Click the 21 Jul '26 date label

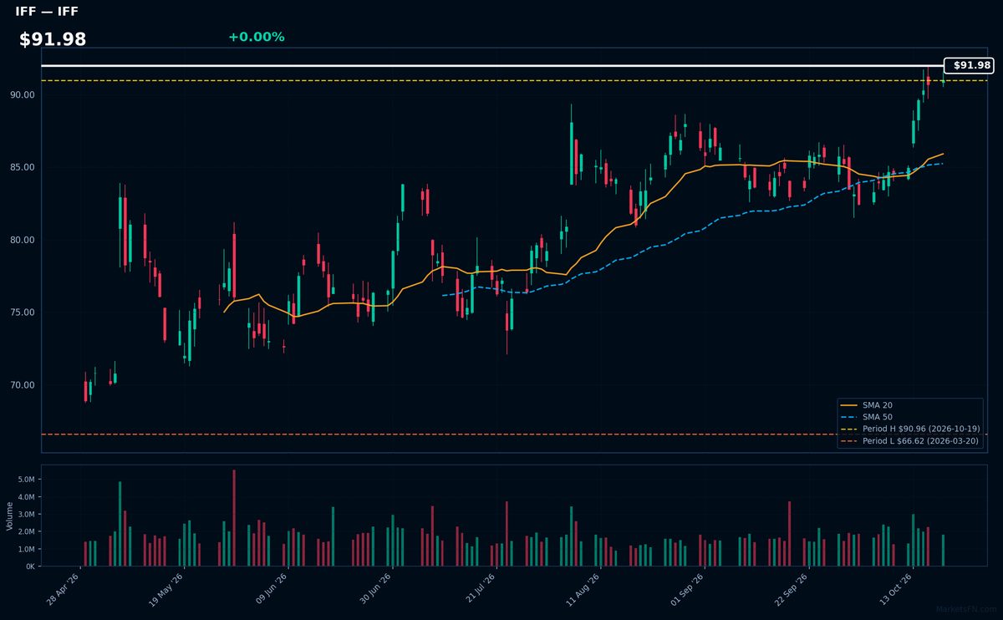click(x=478, y=590)
